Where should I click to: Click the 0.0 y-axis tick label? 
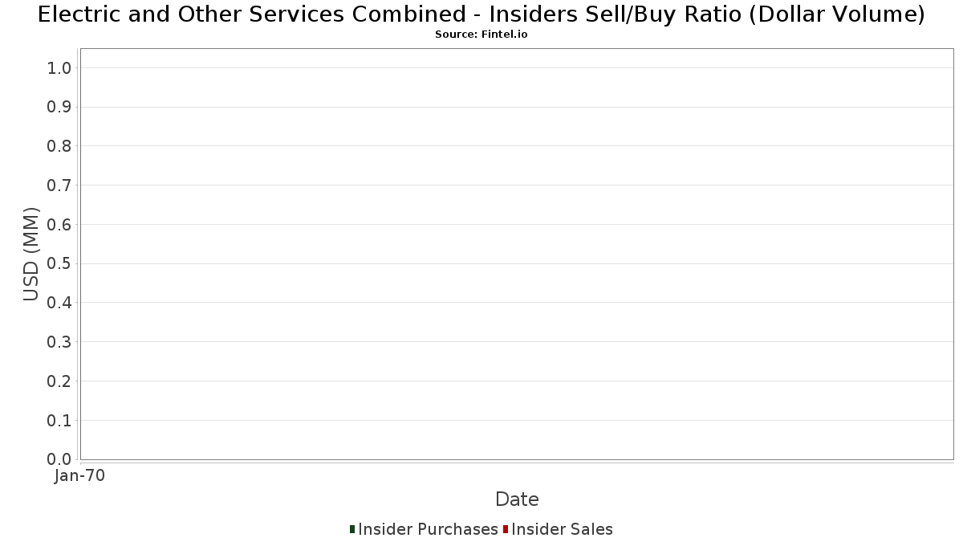coord(60,459)
